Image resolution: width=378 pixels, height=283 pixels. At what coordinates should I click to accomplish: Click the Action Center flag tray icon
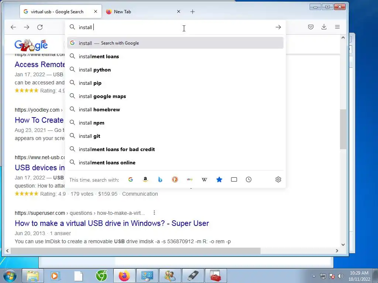[x=332, y=276]
